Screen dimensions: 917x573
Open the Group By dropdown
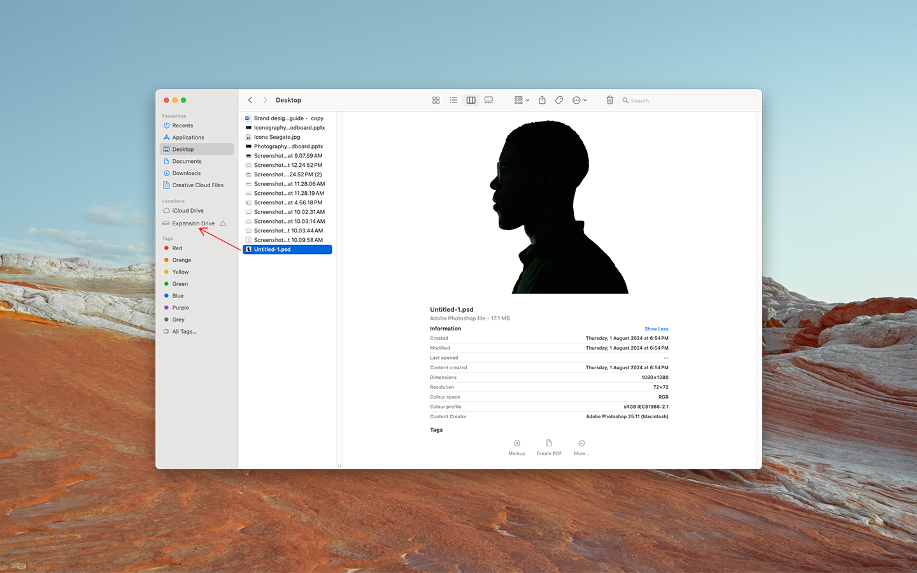tap(522, 101)
